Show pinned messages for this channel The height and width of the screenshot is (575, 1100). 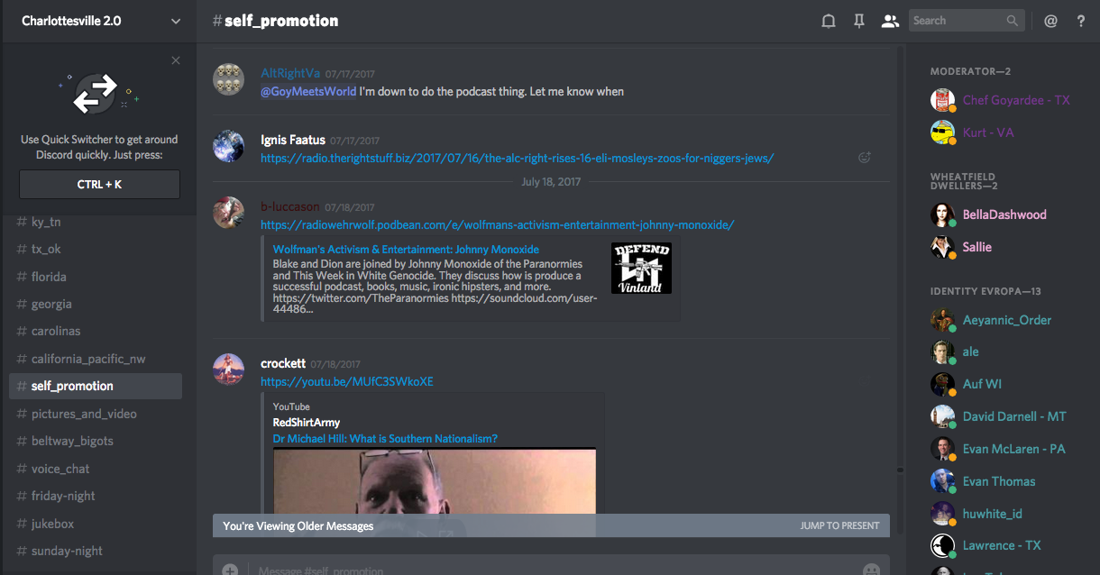pos(859,21)
